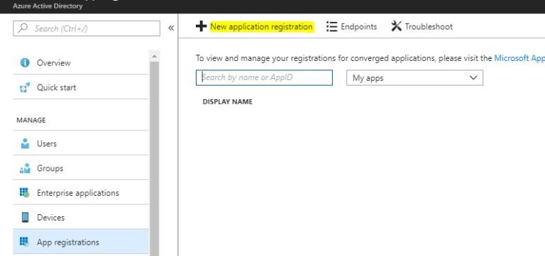Viewport: 545px width, 256px height.
Task: Click the Users person icon
Action: coord(25,143)
